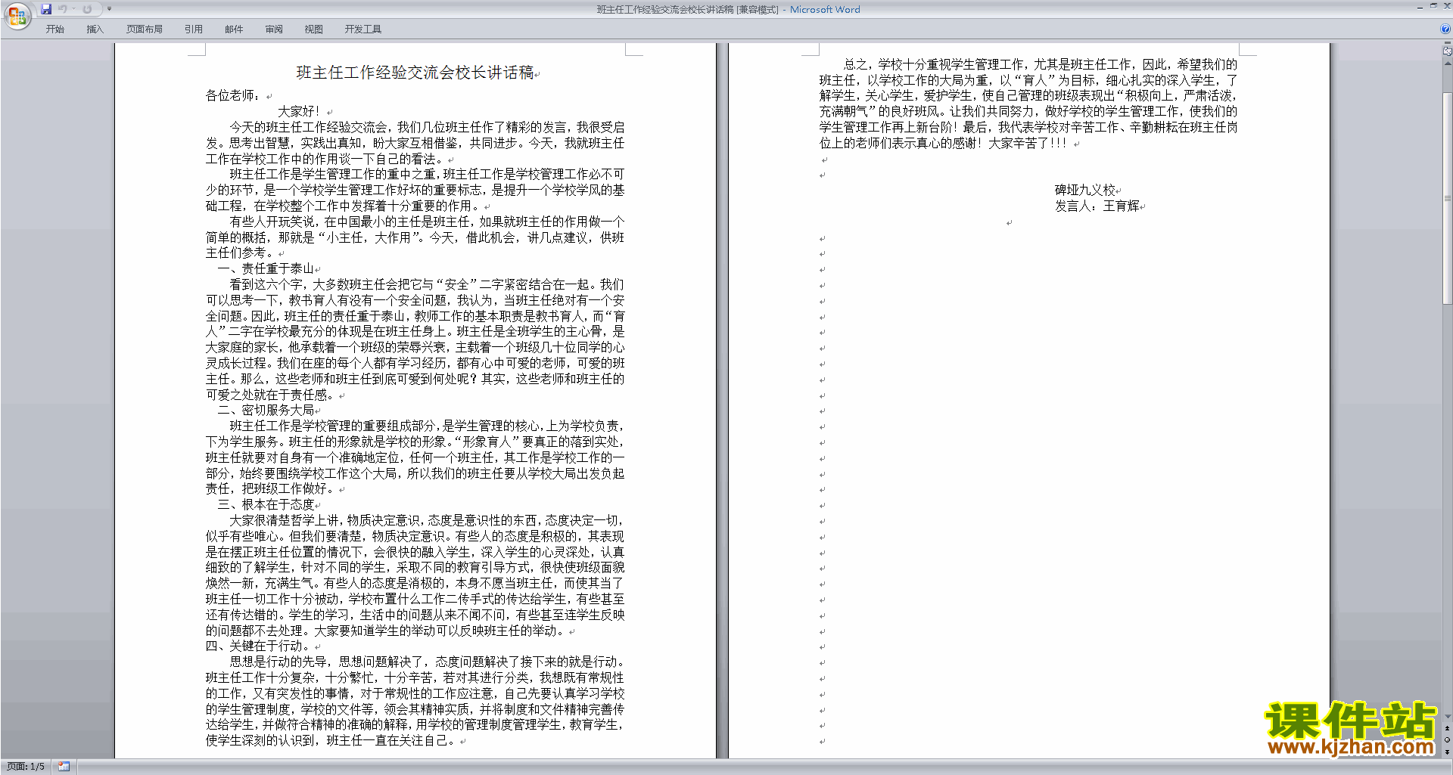Image resolution: width=1453 pixels, height=775 pixels.
Task: Click the split-window bar above the ruler icon
Action: point(1447,43)
